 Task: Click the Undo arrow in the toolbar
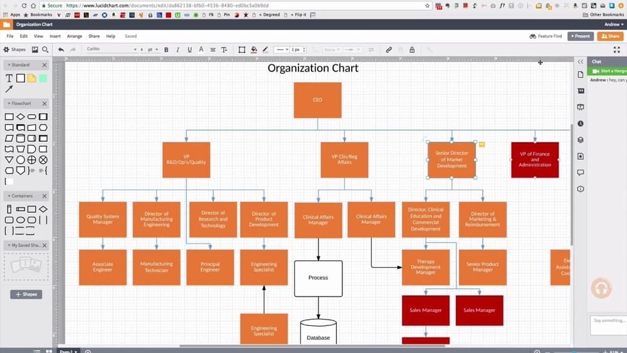61,50
